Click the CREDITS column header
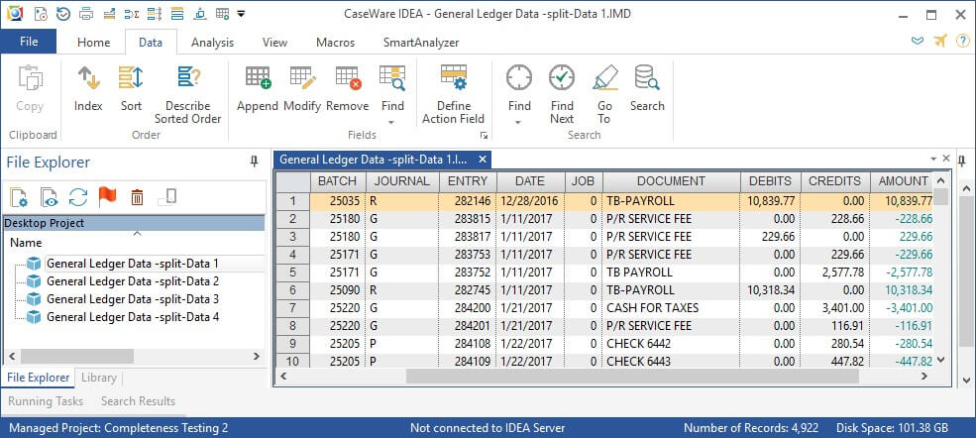Screen dimensions: 976x438 tap(834, 181)
